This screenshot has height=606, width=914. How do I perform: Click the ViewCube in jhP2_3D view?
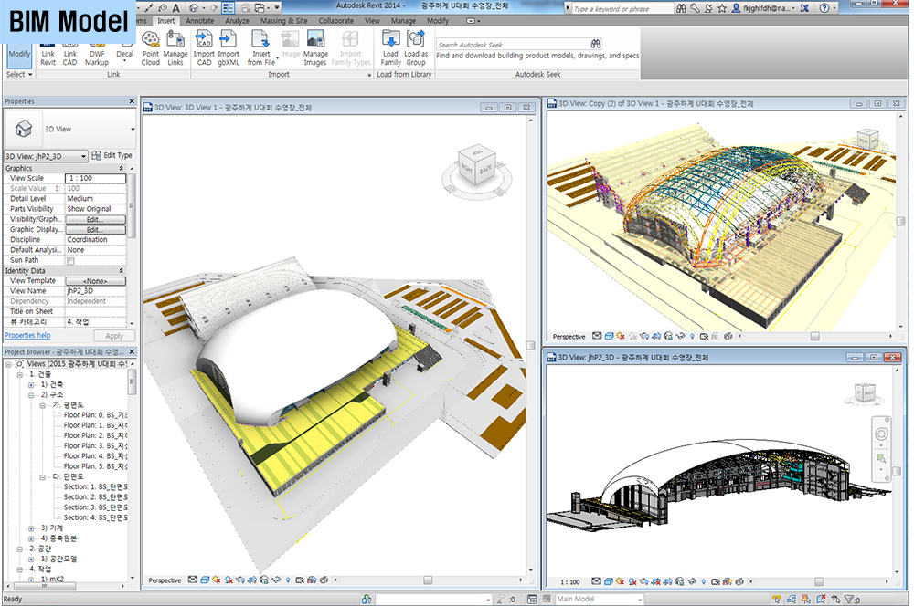coord(865,393)
